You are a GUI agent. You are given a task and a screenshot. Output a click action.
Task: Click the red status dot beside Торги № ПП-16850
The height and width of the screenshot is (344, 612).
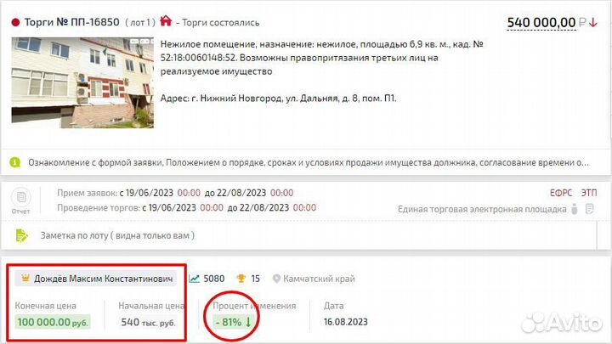(x=15, y=23)
